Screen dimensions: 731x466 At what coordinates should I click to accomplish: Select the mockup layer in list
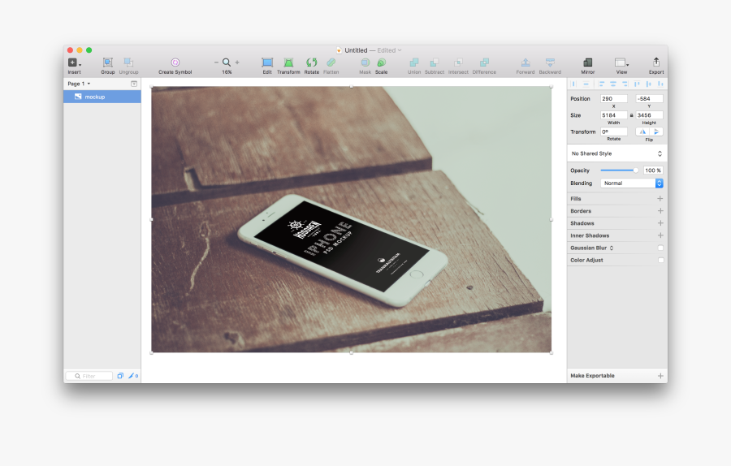coord(102,97)
